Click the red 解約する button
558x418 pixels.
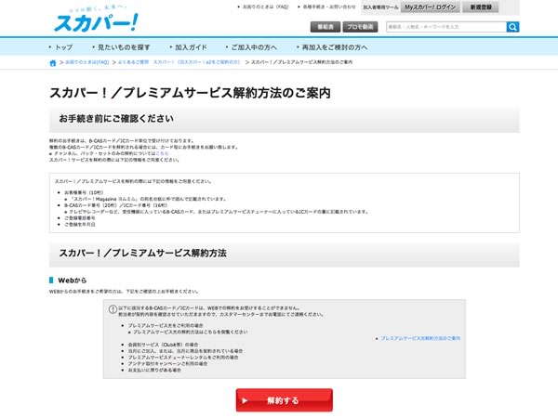(284, 400)
